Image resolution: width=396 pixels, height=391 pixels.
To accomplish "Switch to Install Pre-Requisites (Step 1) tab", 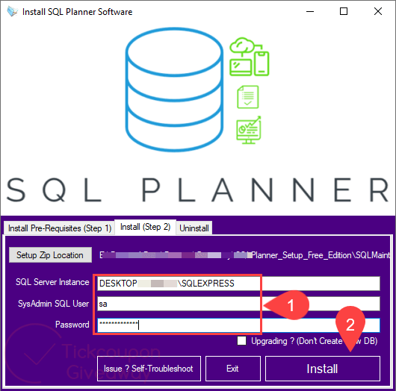I will 60,228.
